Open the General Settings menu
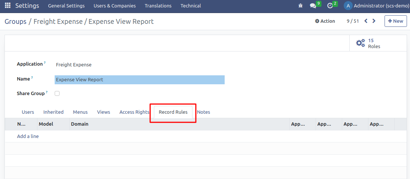 (66, 6)
